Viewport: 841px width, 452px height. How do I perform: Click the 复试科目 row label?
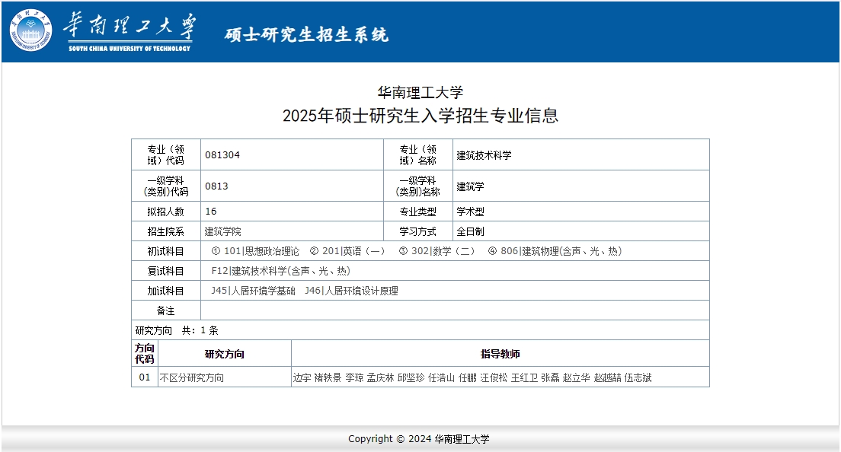[166, 271]
